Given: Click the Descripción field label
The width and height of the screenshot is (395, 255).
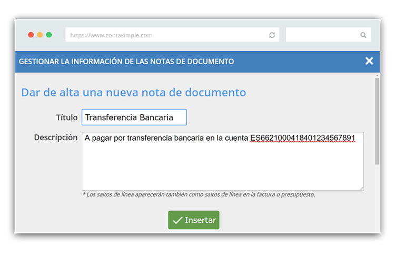Looking at the screenshot, I should 56,138.
